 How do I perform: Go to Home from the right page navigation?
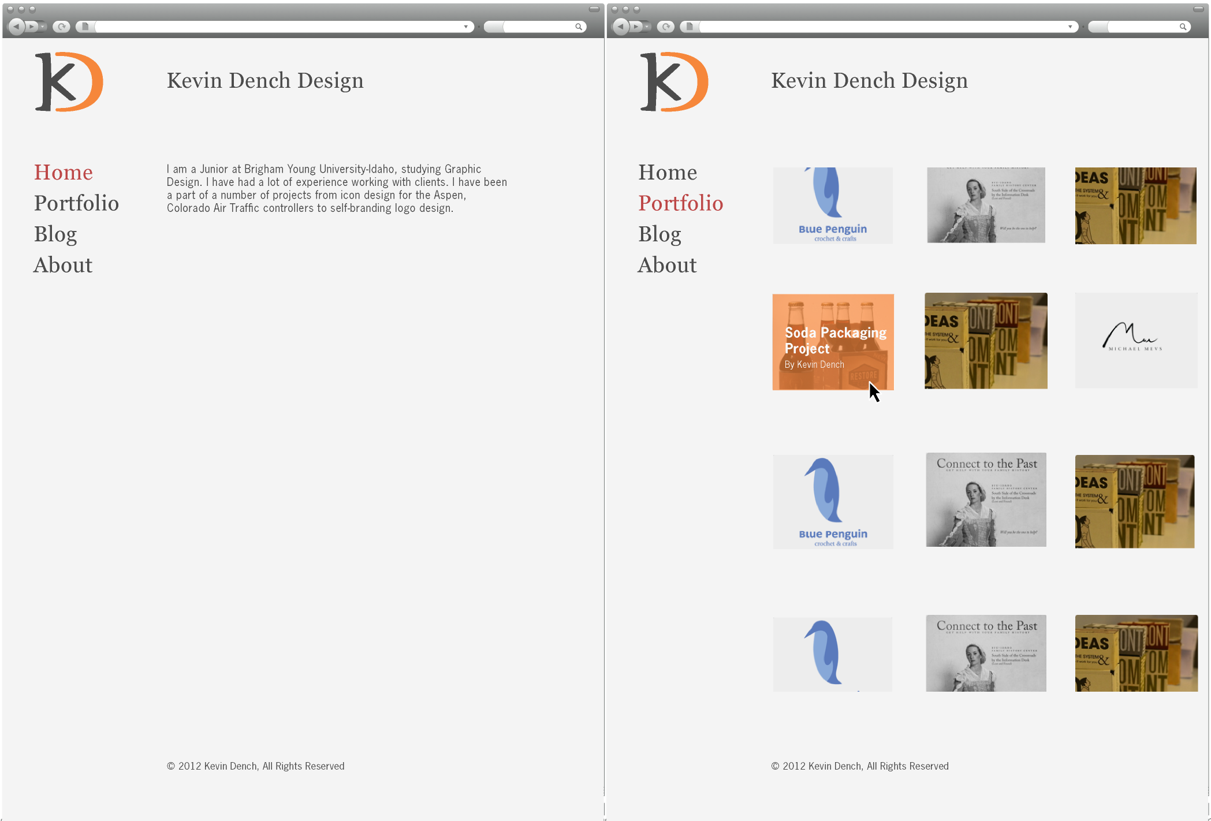coord(668,172)
